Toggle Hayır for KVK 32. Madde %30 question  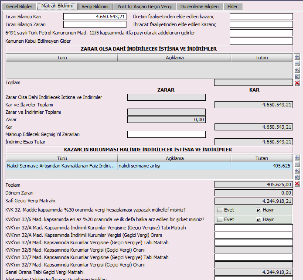point(259,210)
